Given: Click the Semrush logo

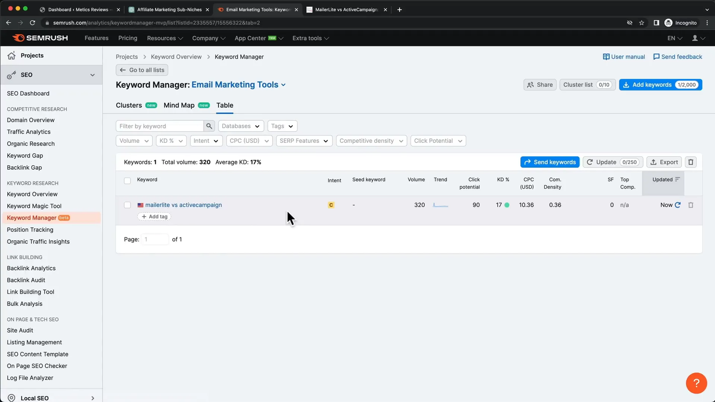Looking at the screenshot, I should (x=40, y=38).
